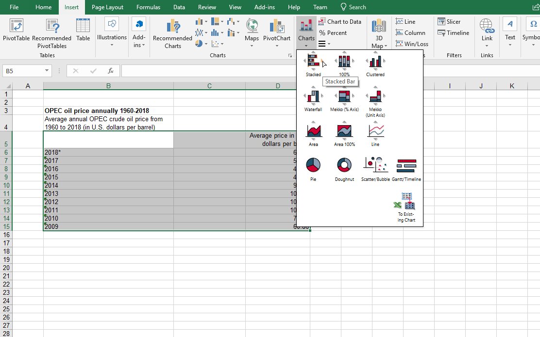Click the 'OPEC oil price annually 1960-2018' cell

point(108,111)
